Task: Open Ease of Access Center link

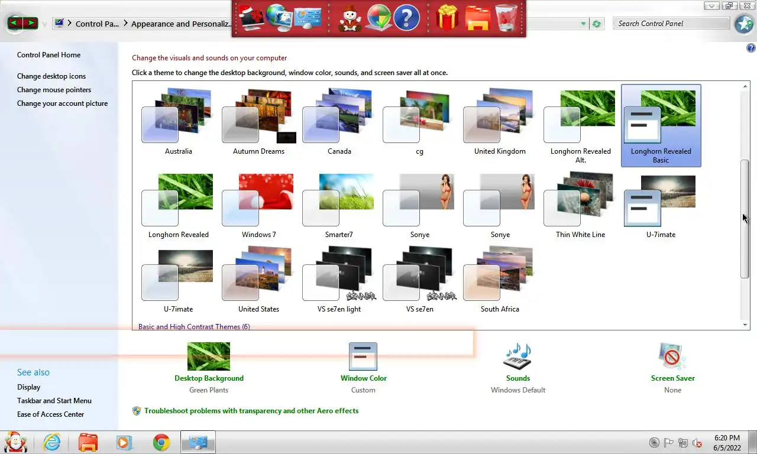Action: (50, 414)
